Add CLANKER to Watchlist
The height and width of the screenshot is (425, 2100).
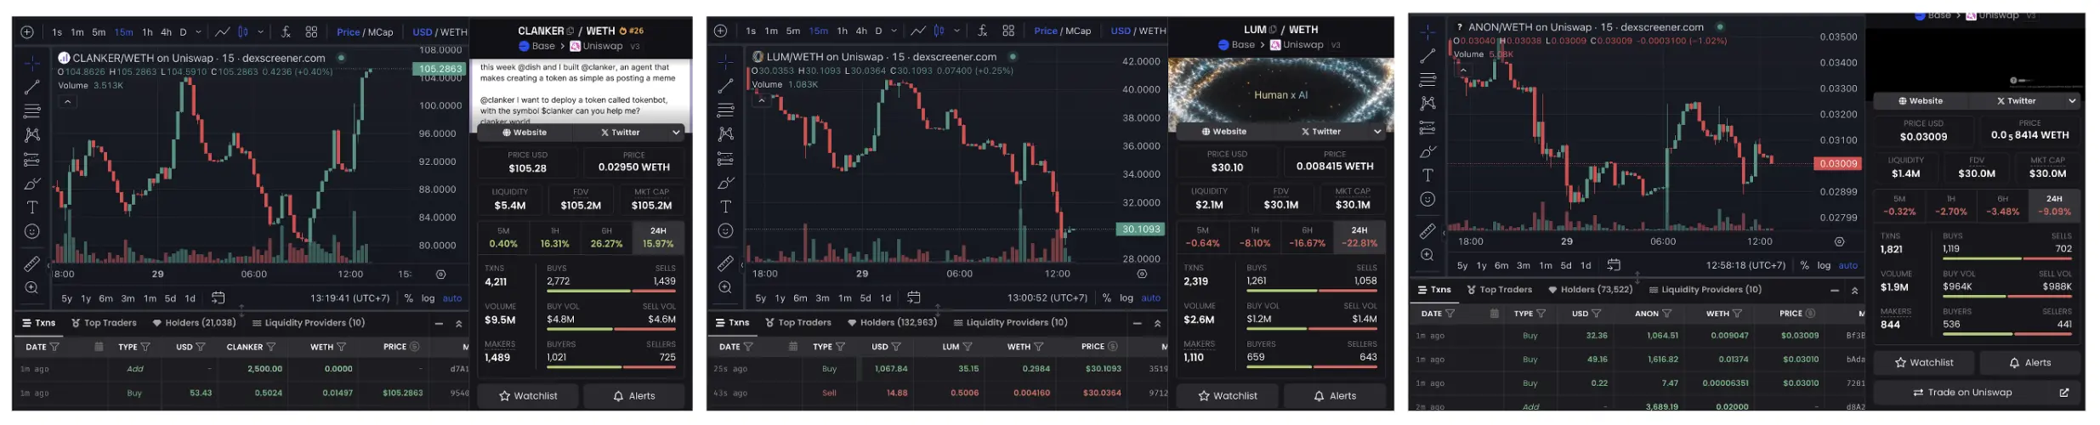(x=528, y=396)
